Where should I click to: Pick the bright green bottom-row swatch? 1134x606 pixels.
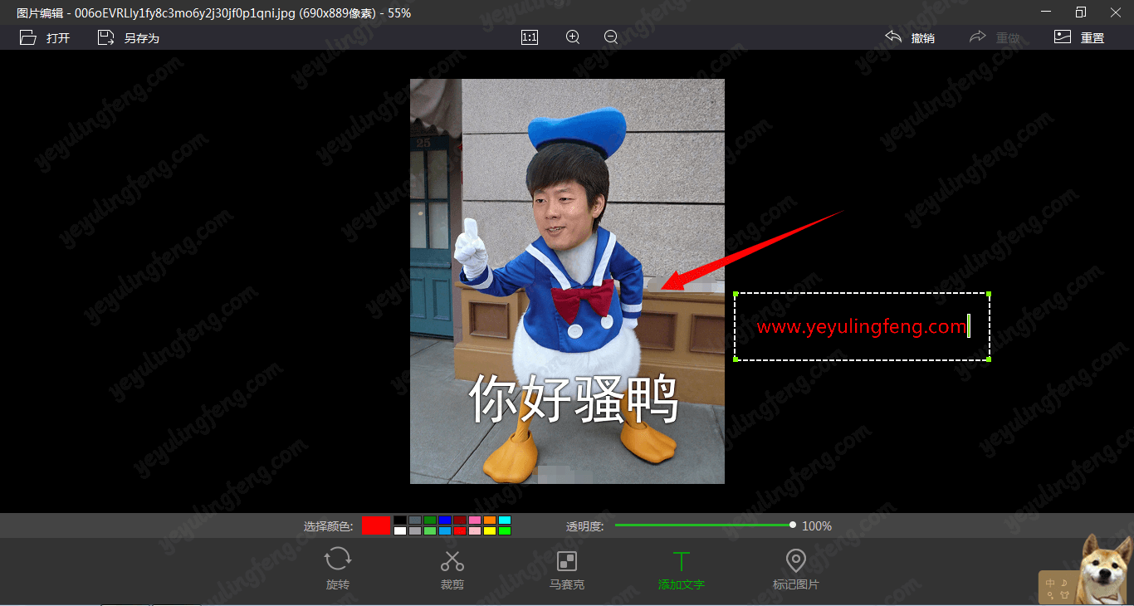[x=505, y=530]
